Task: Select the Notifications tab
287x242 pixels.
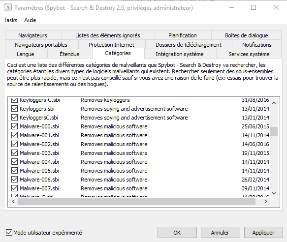Action: point(257,45)
